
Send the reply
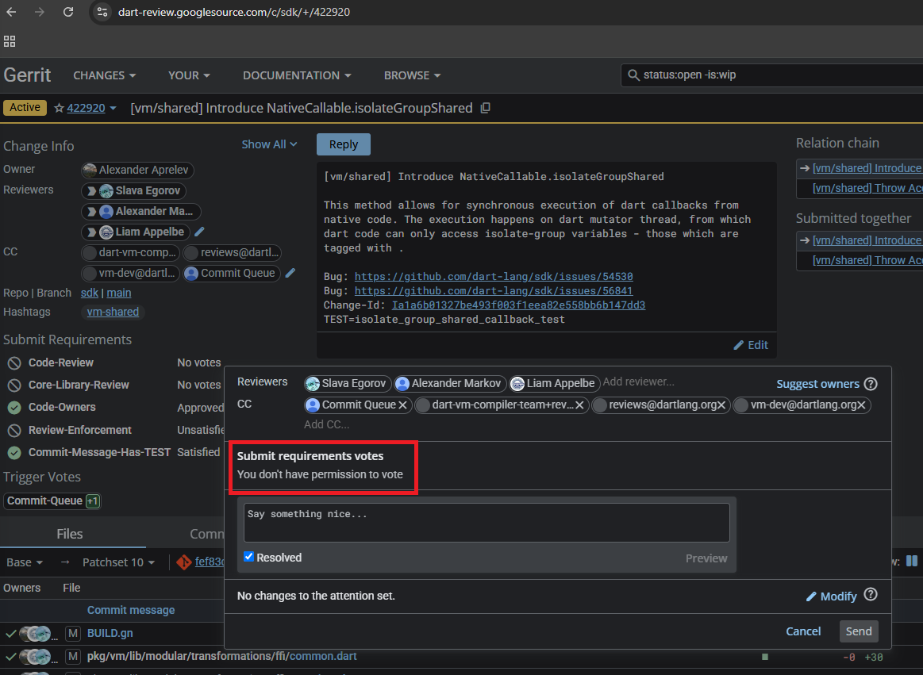[858, 631]
